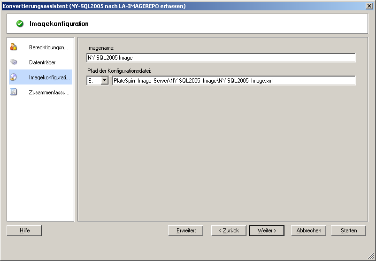Click the window resize grip
The width and height of the screenshot is (376, 261).
(x=371, y=256)
